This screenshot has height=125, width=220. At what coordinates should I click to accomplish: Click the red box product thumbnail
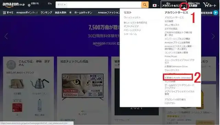17,107
